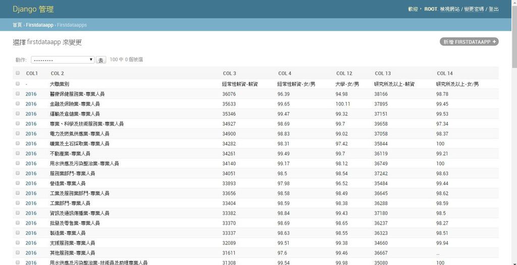This screenshot has height=265, width=517.
Task: Sort by COL 14 column header
Action: point(445,73)
